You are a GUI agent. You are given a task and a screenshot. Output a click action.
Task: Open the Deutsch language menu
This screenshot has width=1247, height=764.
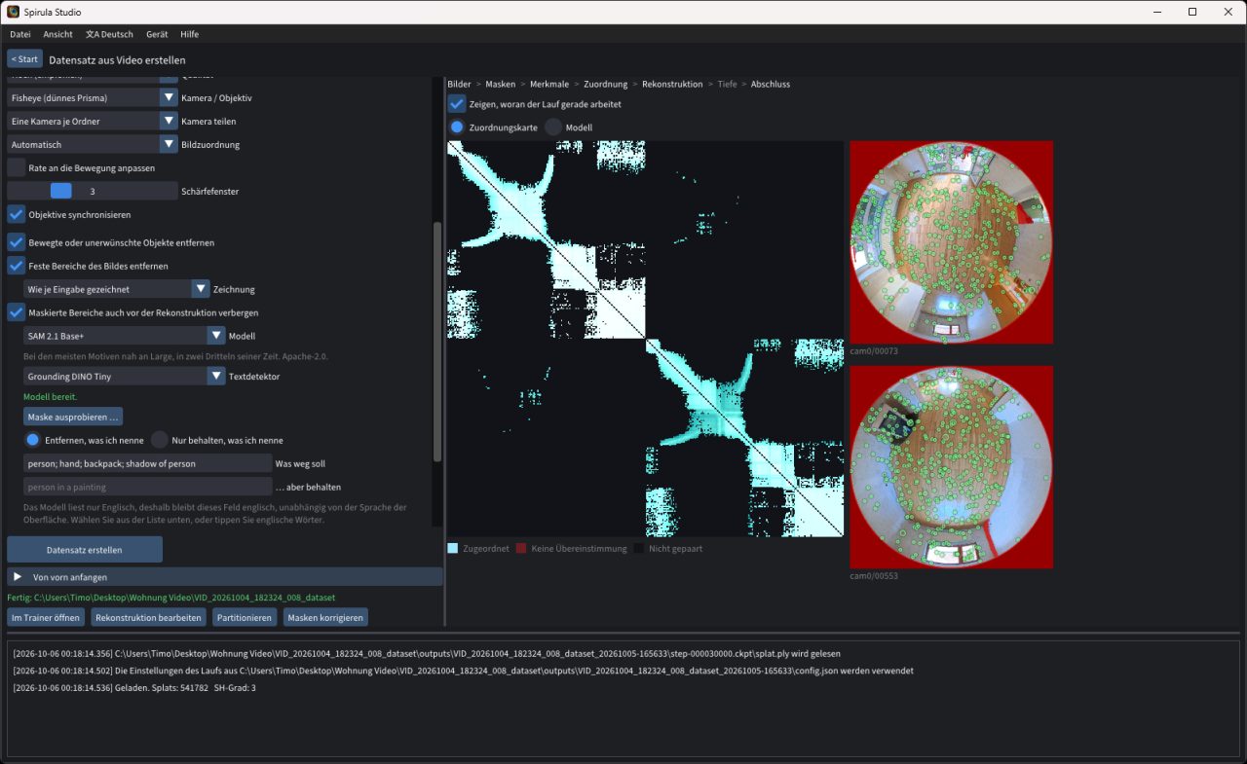click(109, 34)
